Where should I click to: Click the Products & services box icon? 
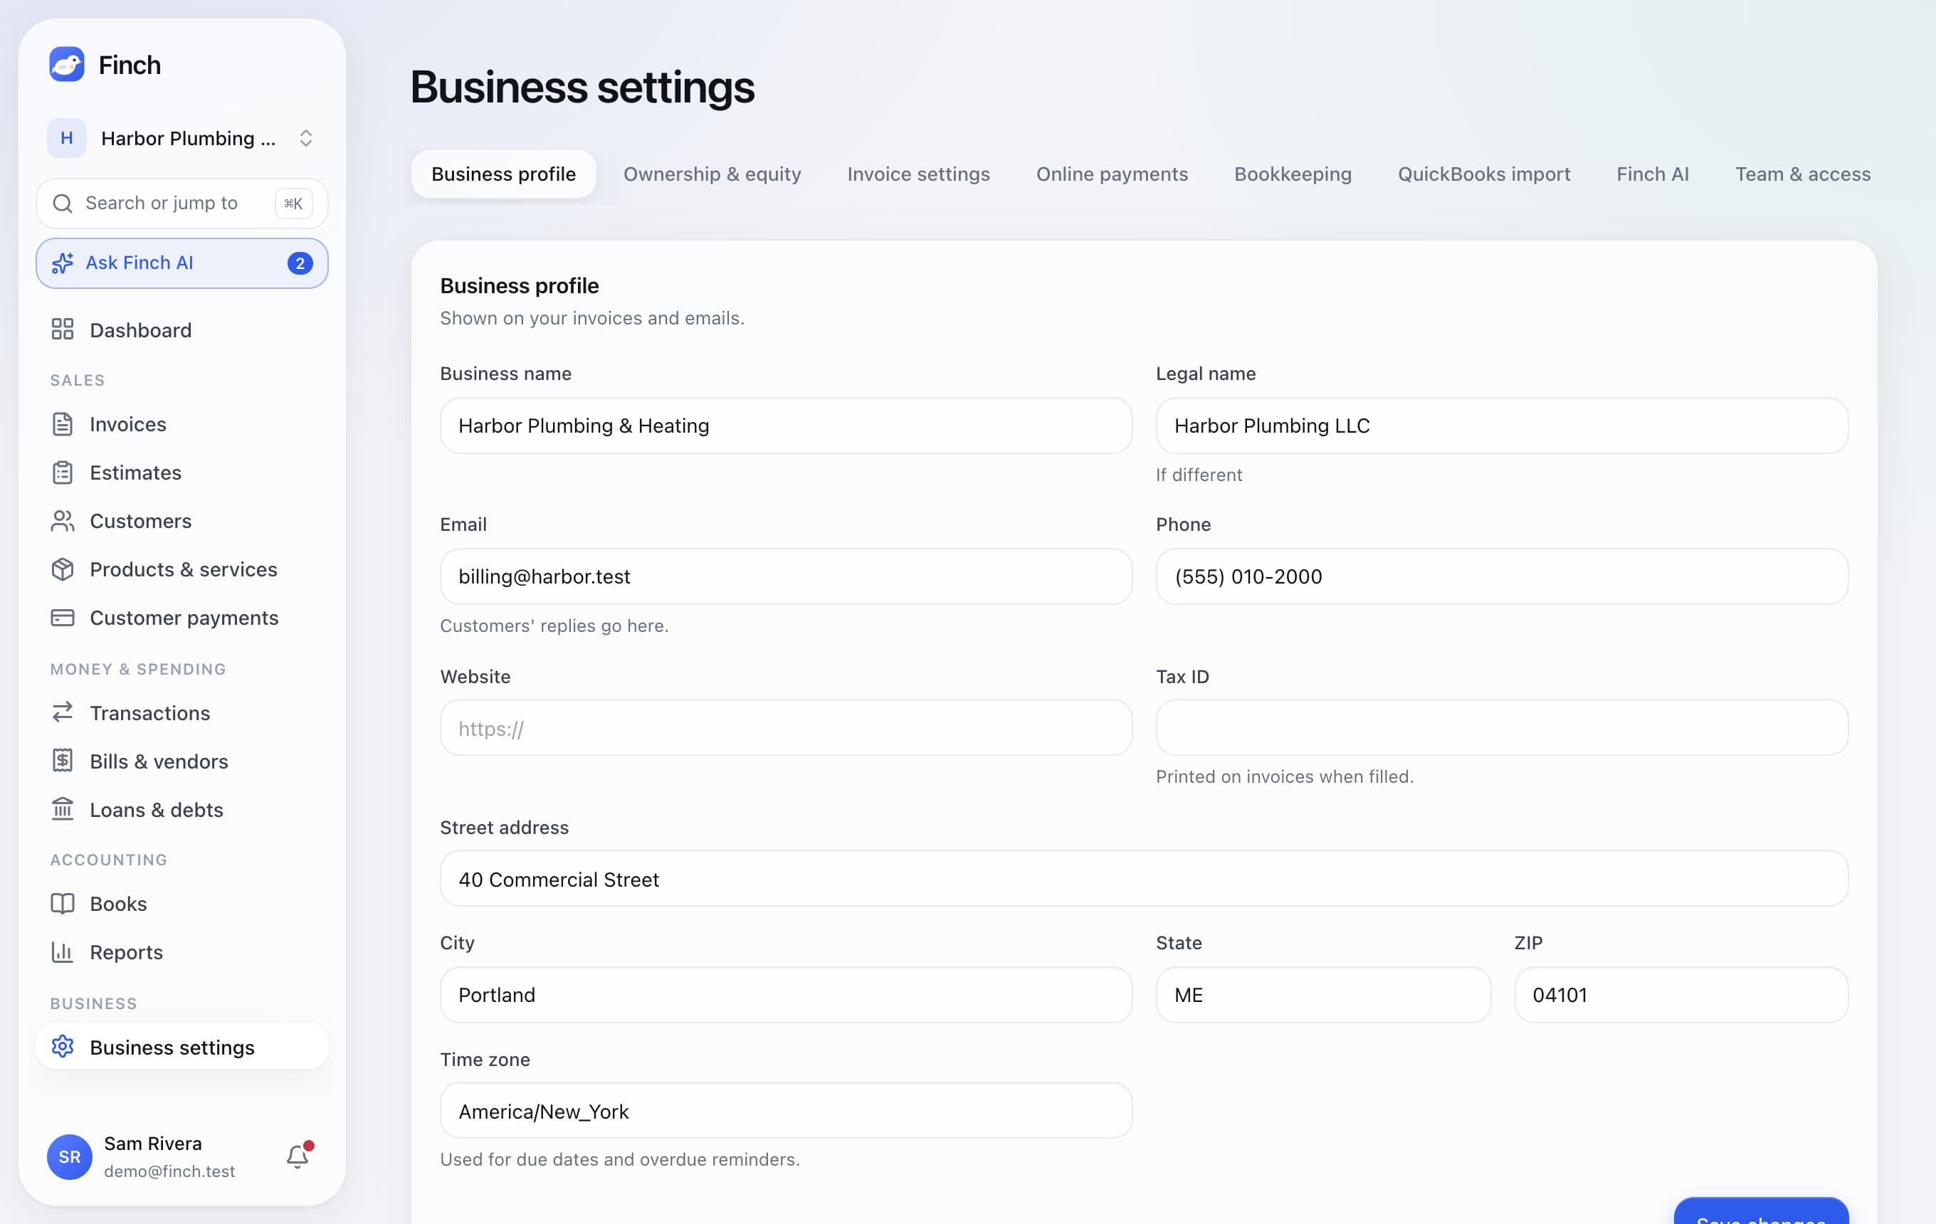pyautogui.click(x=63, y=569)
